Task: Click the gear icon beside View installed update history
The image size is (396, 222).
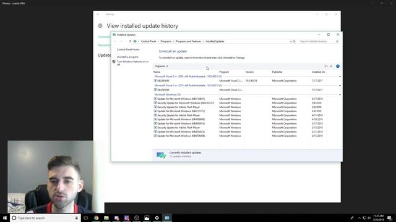Action: [x=100, y=26]
